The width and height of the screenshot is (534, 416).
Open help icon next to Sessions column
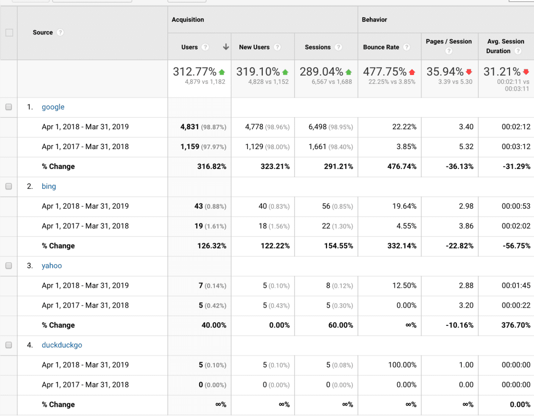coord(338,47)
